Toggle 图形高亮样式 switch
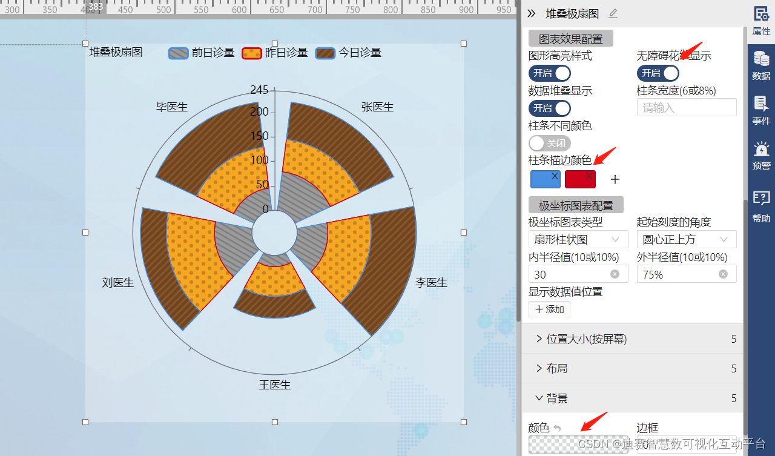This screenshot has width=775, height=456. click(550, 73)
